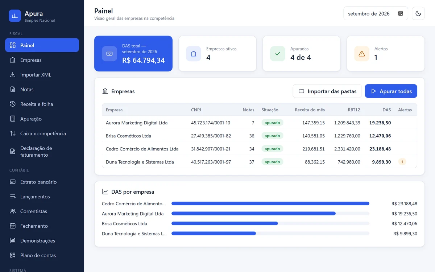The image size is (435, 272).
Task: Open the Painel menu item
Action: pos(42,45)
